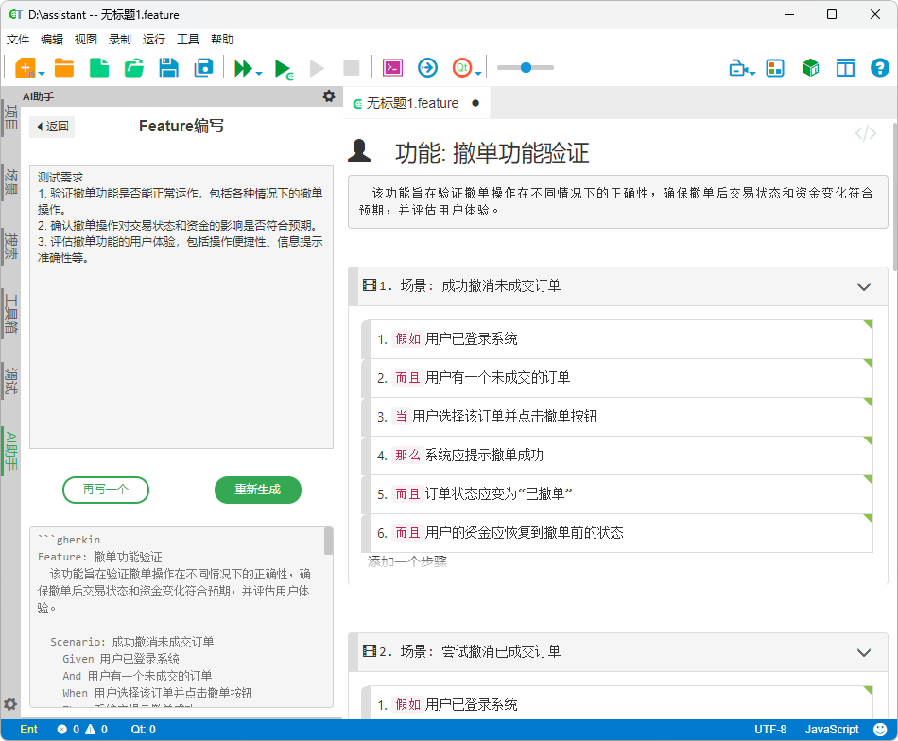898x741 pixels.
Task: Switch to the 无标题1.feature tab
Action: pyautogui.click(x=417, y=103)
